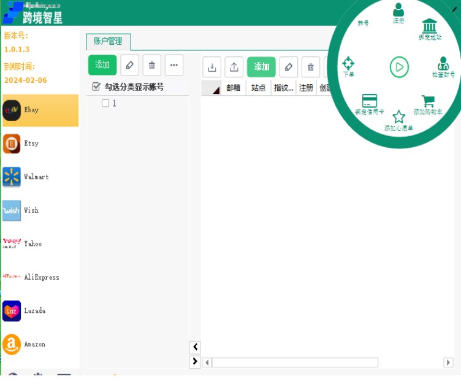Open the 账户管理 tab

108,42
